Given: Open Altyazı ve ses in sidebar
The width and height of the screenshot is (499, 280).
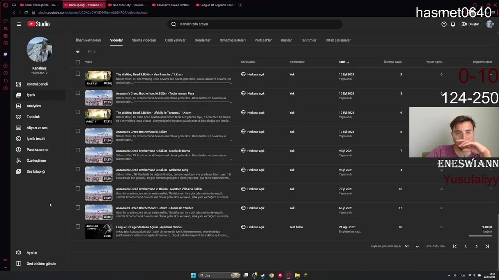Looking at the screenshot, I should coord(37,128).
